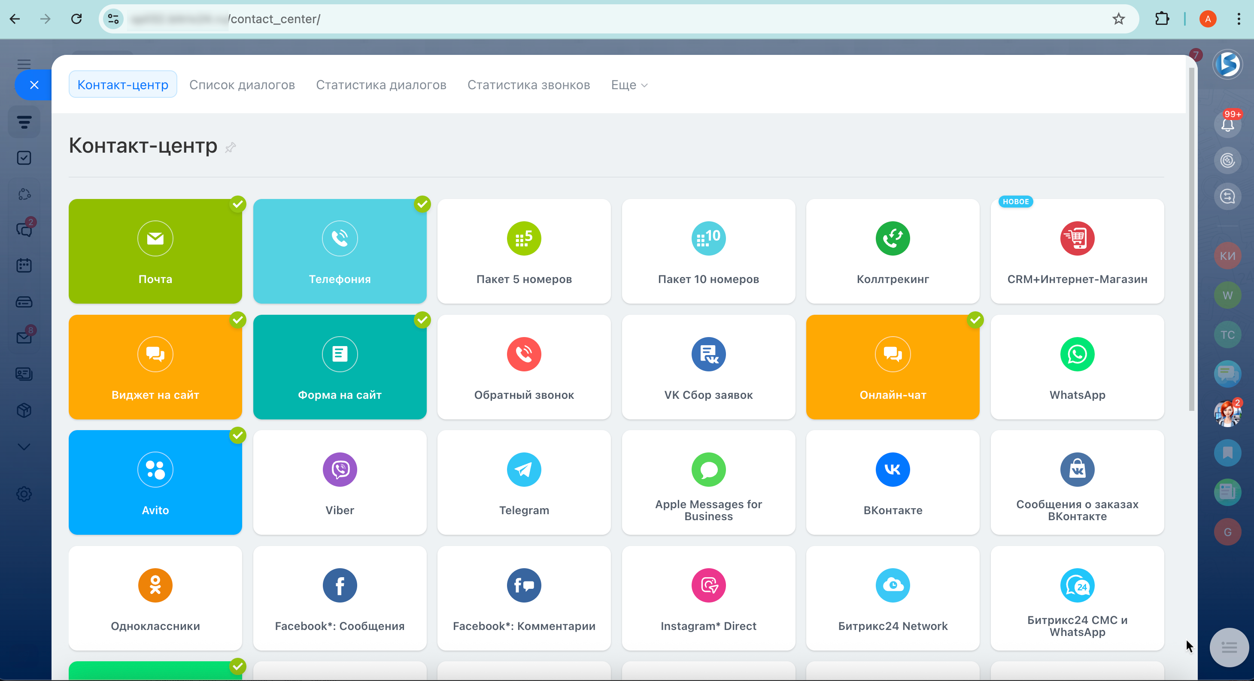Pin page with star icon beside title
The height and width of the screenshot is (681, 1254).
coord(230,147)
